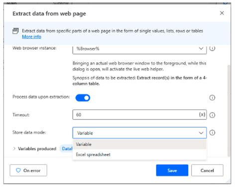Click the produced variable chip beside Variables produced

tap(66, 149)
